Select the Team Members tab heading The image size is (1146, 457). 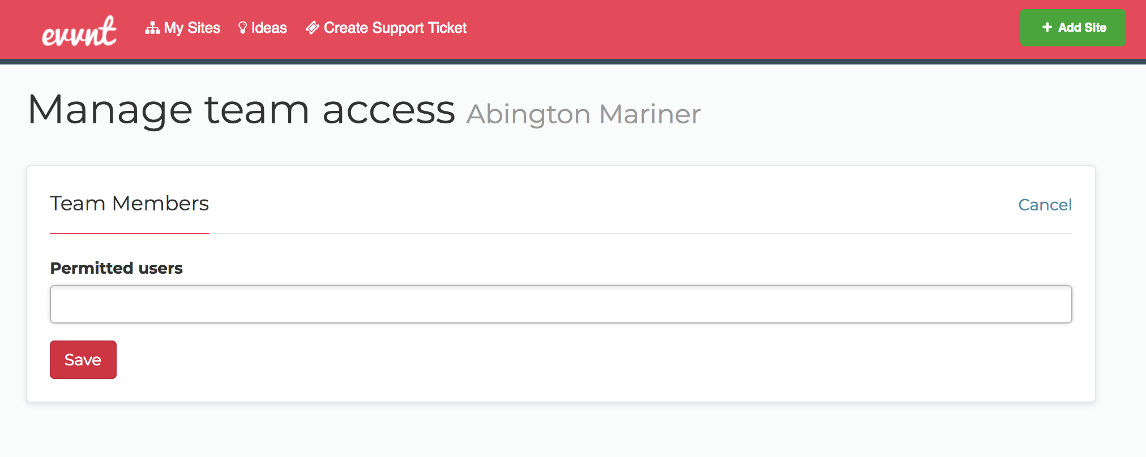(x=130, y=204)
